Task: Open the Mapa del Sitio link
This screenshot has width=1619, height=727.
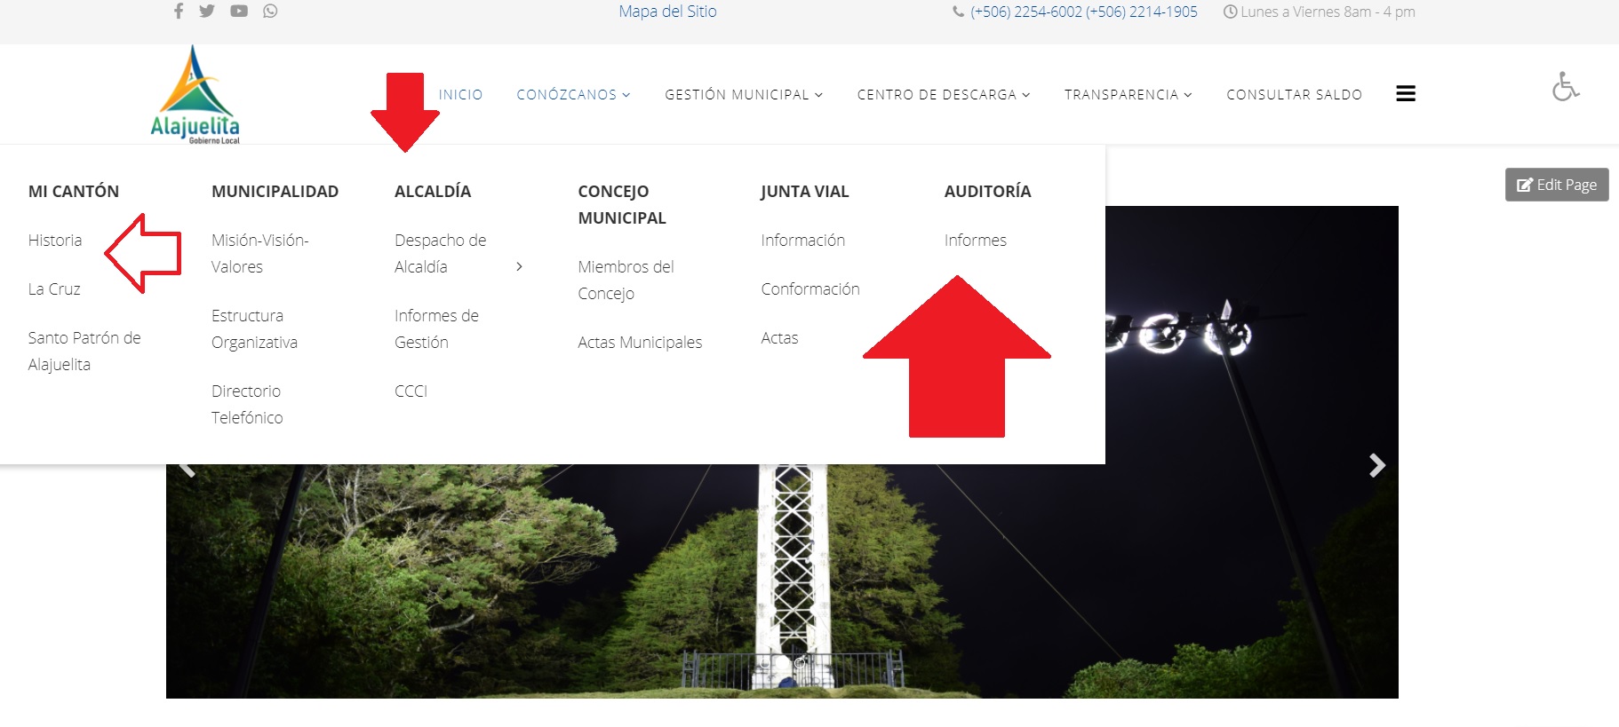Action: 667,12
